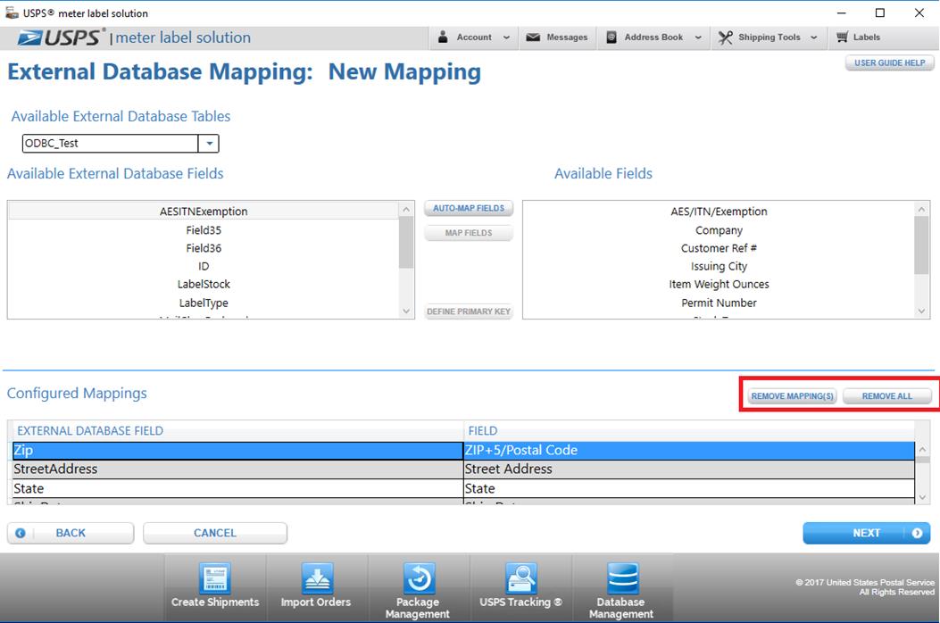Screen dimensions: 940x623
Task: Click the USER GUIDE HELP button
Action: coord(890,63)
